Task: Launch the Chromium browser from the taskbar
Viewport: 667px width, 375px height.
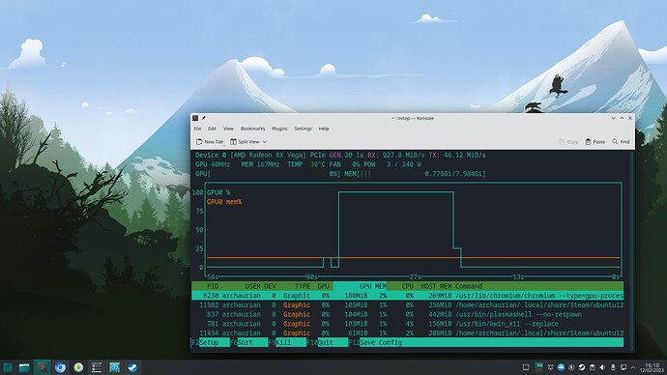Action: pos(60,367)
